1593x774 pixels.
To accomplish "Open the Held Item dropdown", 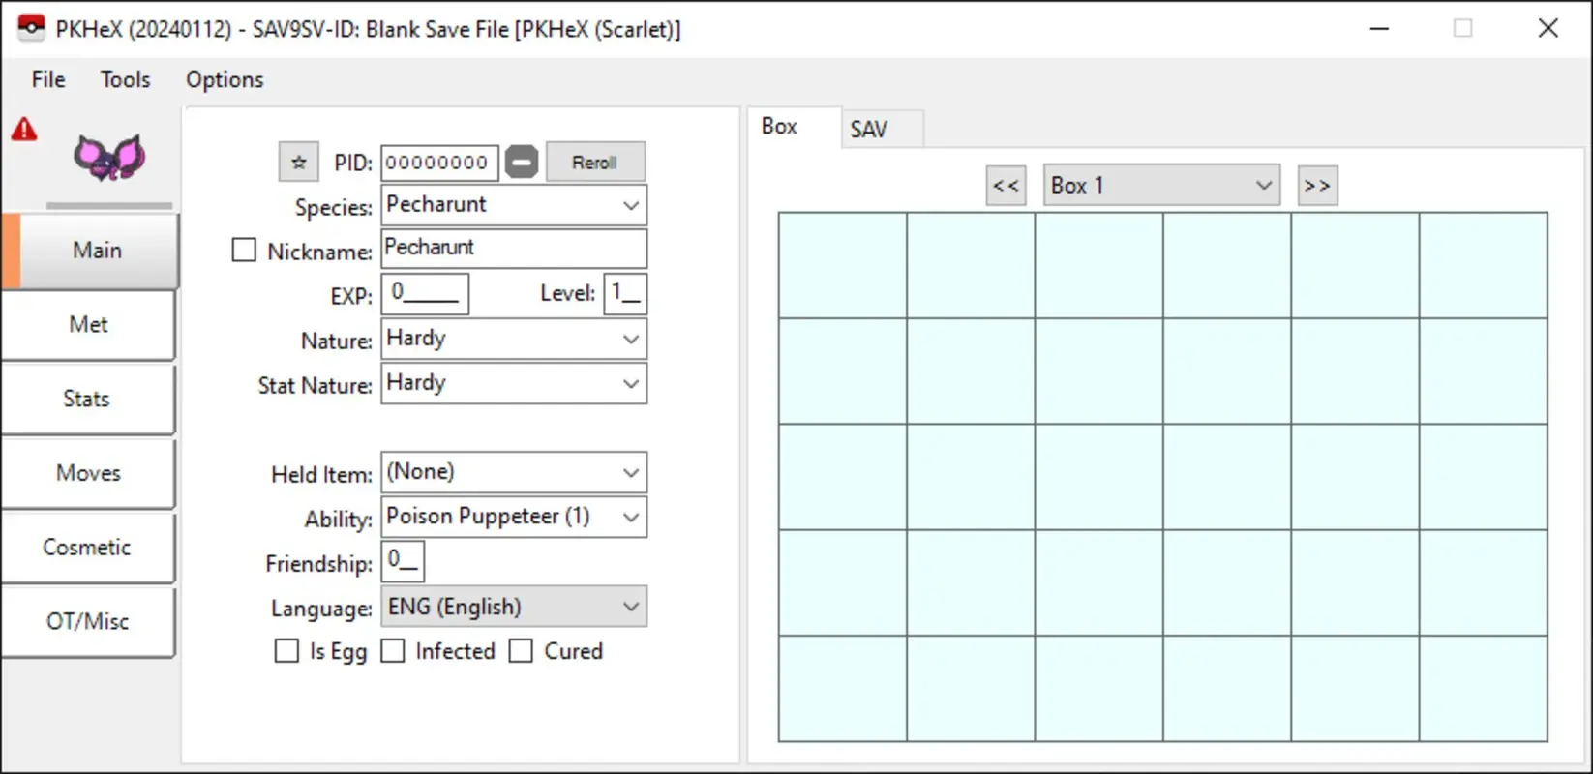I will [x=514, y=472].
